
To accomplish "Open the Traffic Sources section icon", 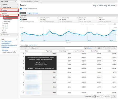I will click(1, 7).
